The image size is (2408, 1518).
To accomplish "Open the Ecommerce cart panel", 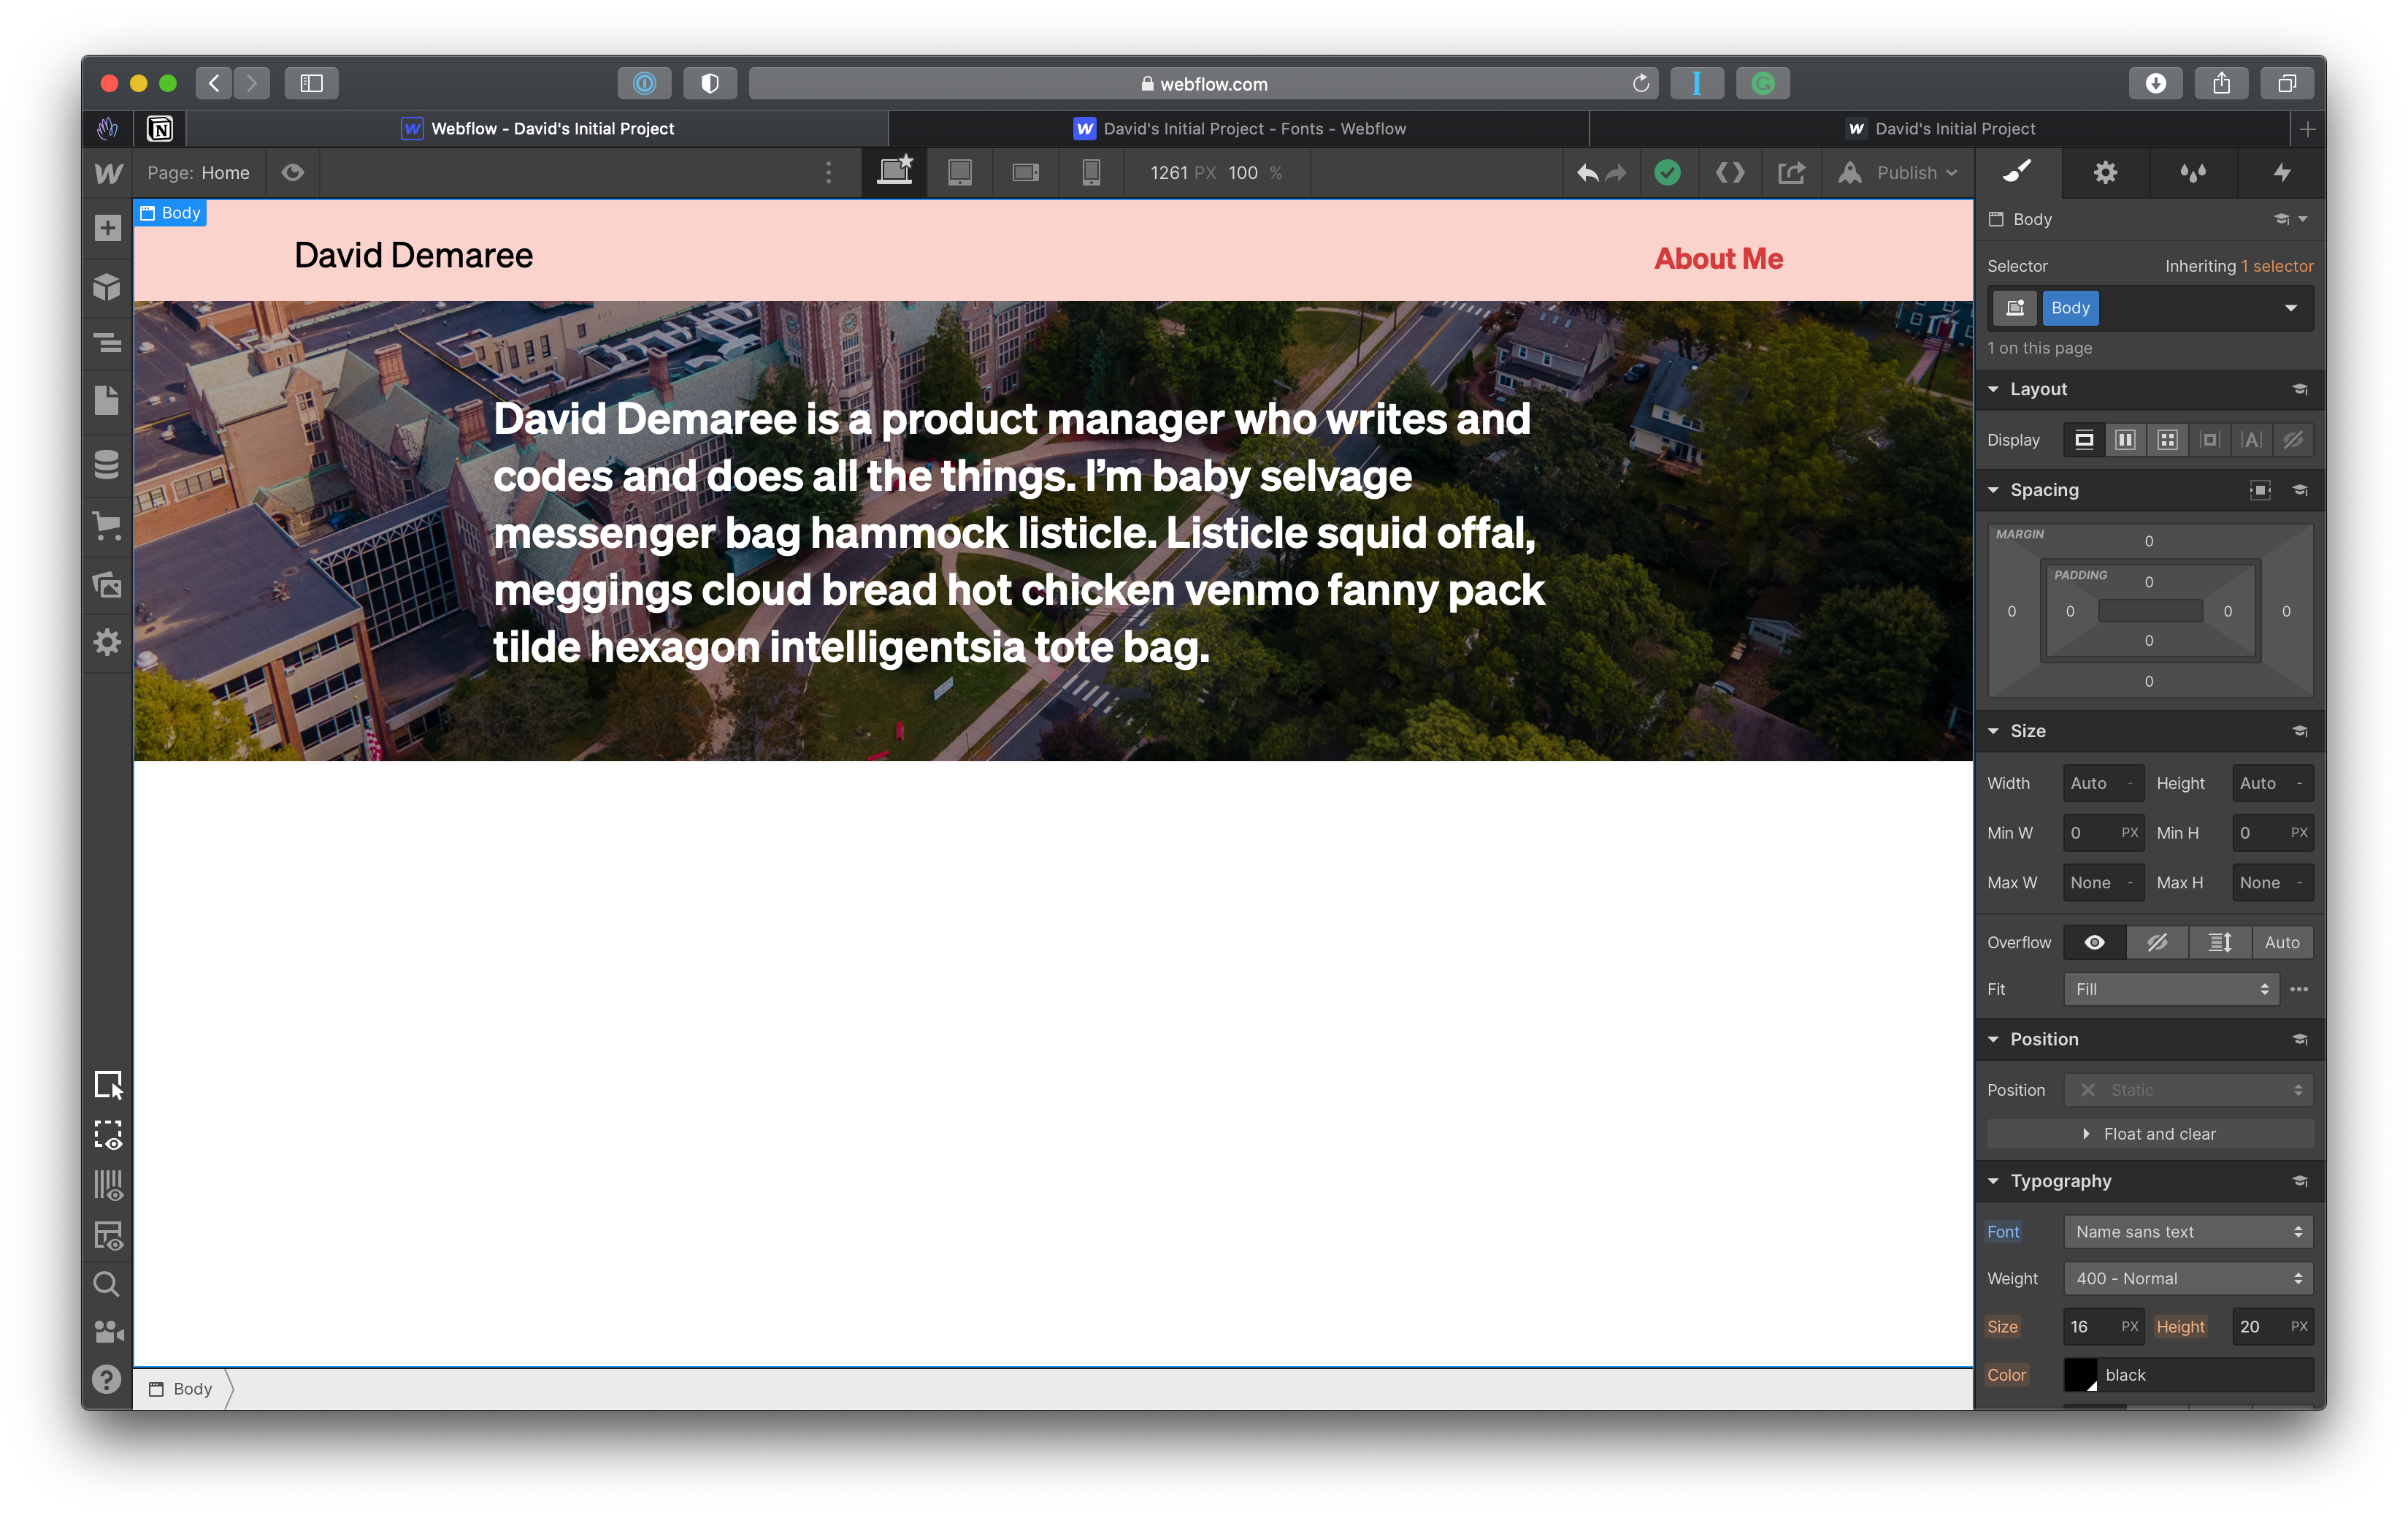I will click(107, 525).
